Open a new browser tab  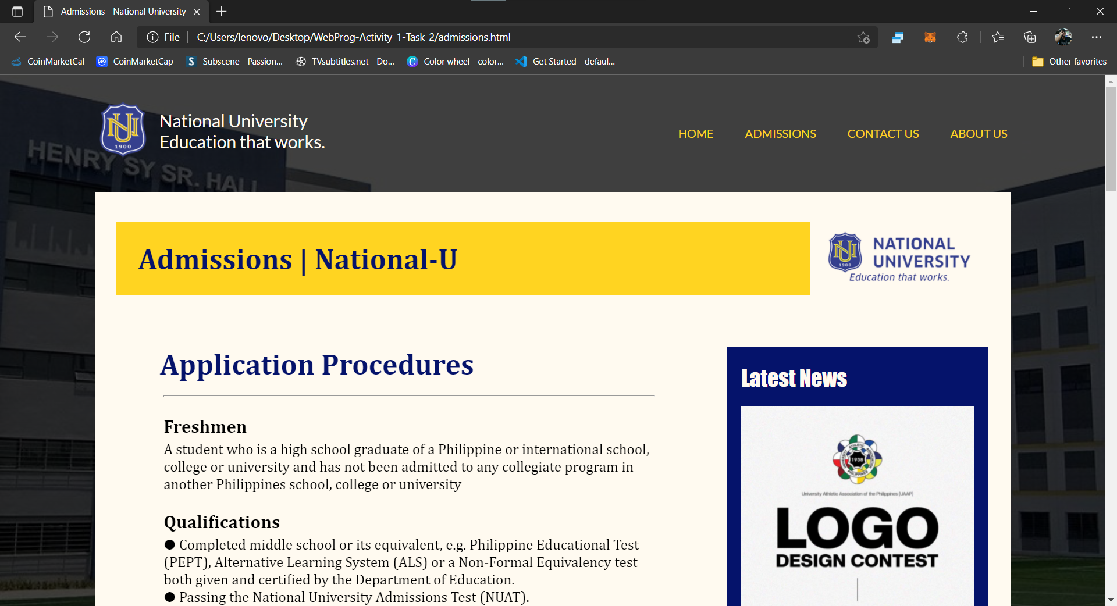(x=221, y=11)
